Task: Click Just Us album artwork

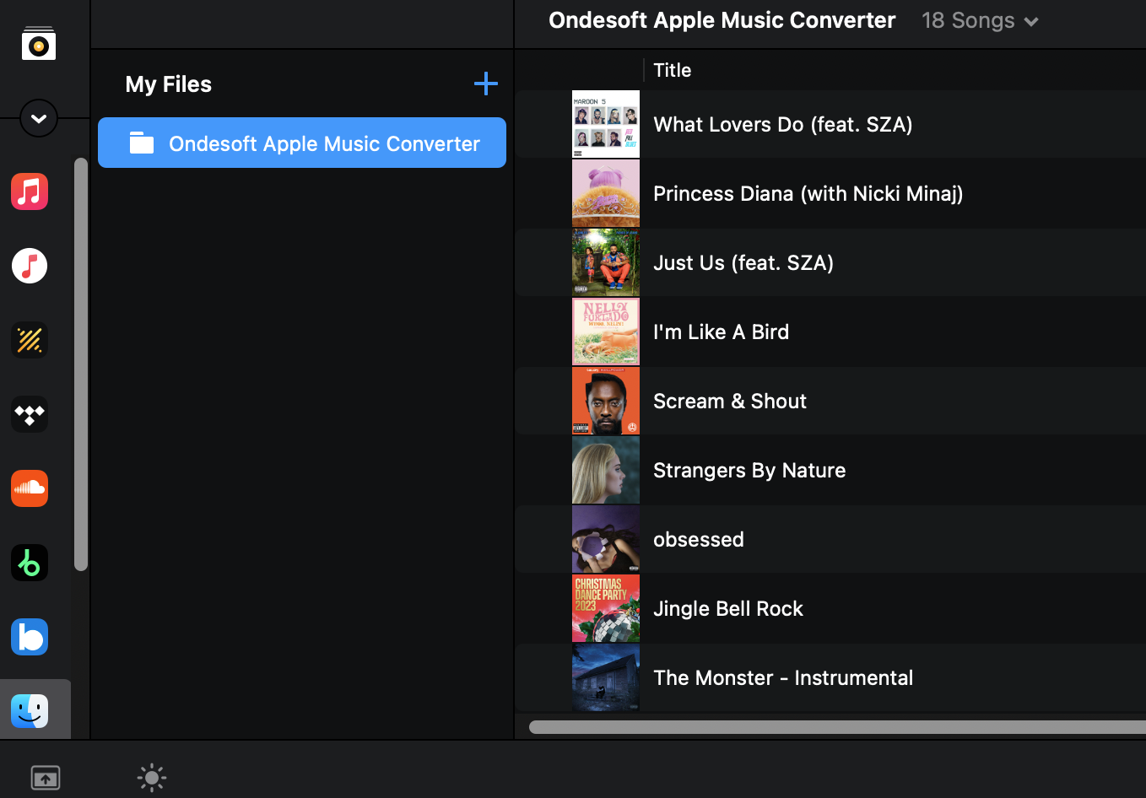Action: [606, 262]
